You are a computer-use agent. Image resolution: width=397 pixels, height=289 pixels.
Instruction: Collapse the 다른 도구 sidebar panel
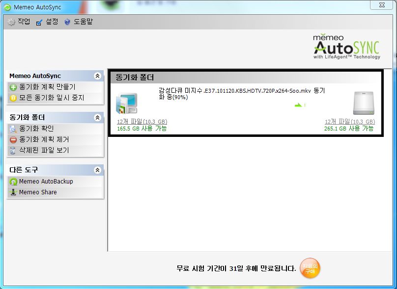click(x=97, y=170)
